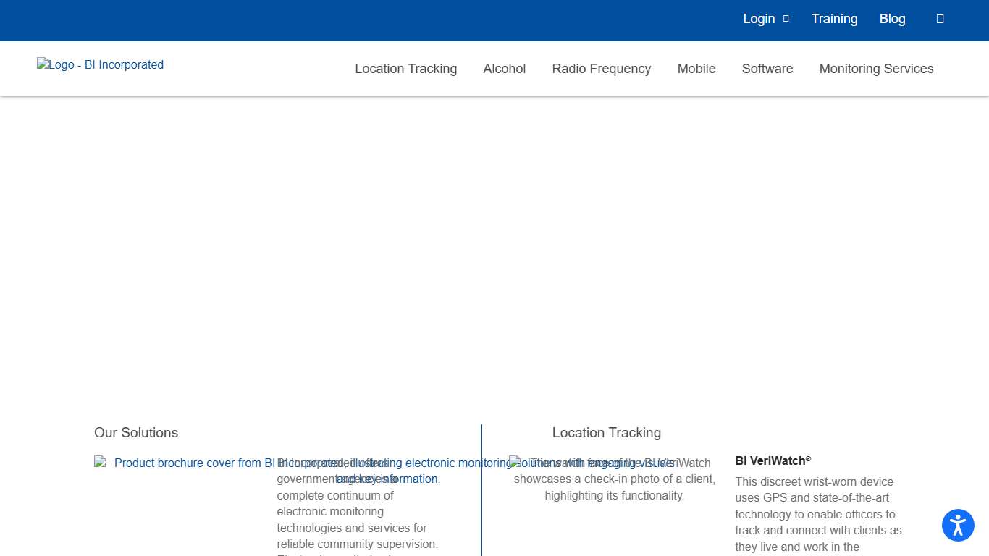Click the Location Tracking section heading below banner
The image size is (989, 556).
coord(606,433)
